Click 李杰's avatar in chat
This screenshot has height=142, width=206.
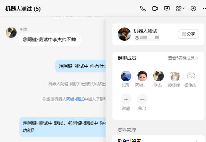coord(11,33)
